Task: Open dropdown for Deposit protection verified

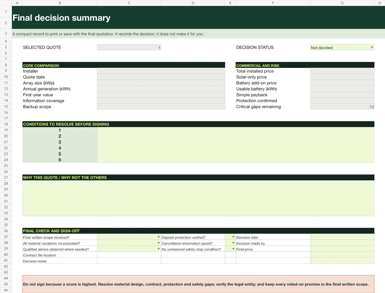Action: pos(233,237)
